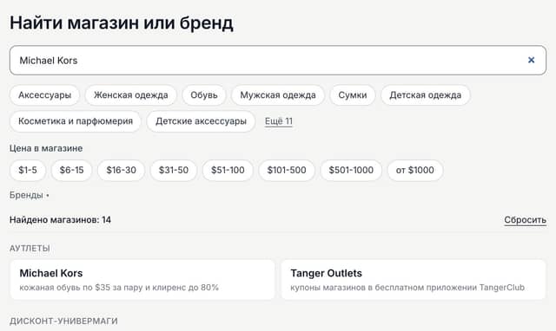Expand the Бренды section
Screen dimensions: 556x331
[29, 195]
